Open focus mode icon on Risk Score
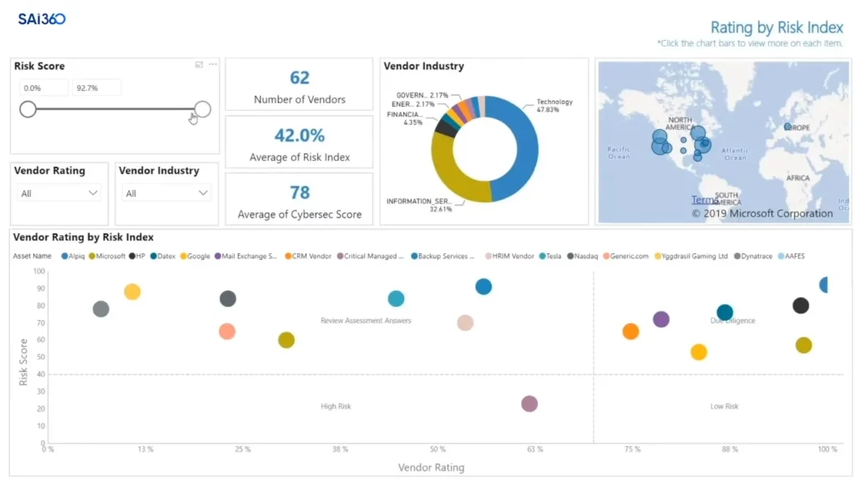This screenshot has height=480, width=855. (x=199, y=65)
